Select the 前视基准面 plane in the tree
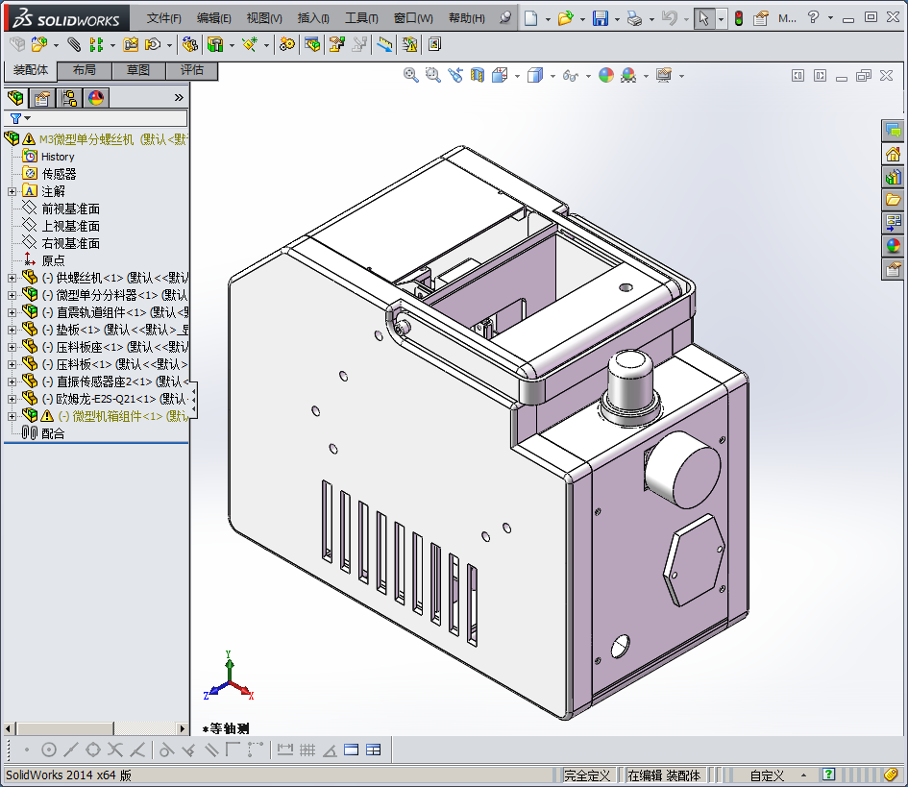This screenshot has width=908, height=787. (70, 209)
